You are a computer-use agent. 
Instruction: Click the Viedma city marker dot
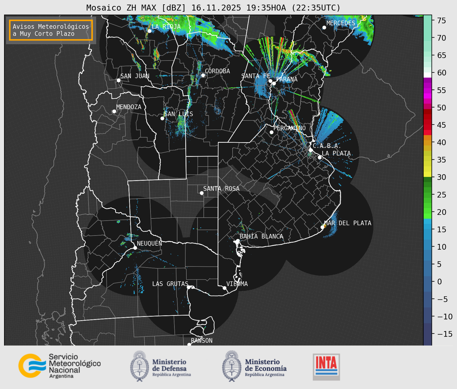[x=225, y=288]
